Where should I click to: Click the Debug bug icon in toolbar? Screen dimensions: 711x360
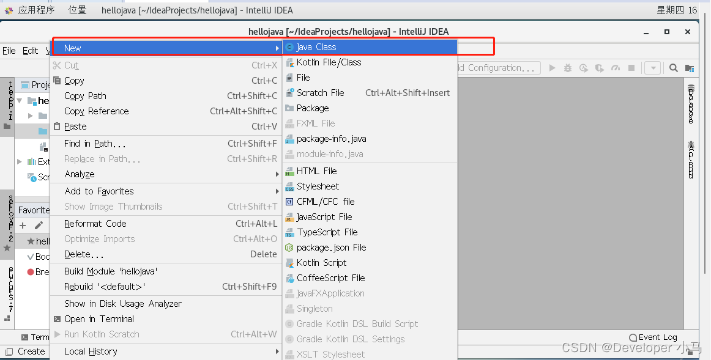(568, 68)
